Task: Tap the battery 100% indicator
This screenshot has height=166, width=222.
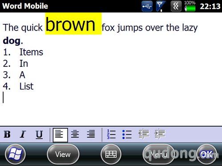Action: (x=190, y=6)
